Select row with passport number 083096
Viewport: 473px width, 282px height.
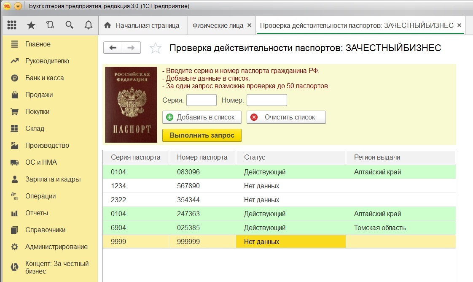(x=279, y=172)
